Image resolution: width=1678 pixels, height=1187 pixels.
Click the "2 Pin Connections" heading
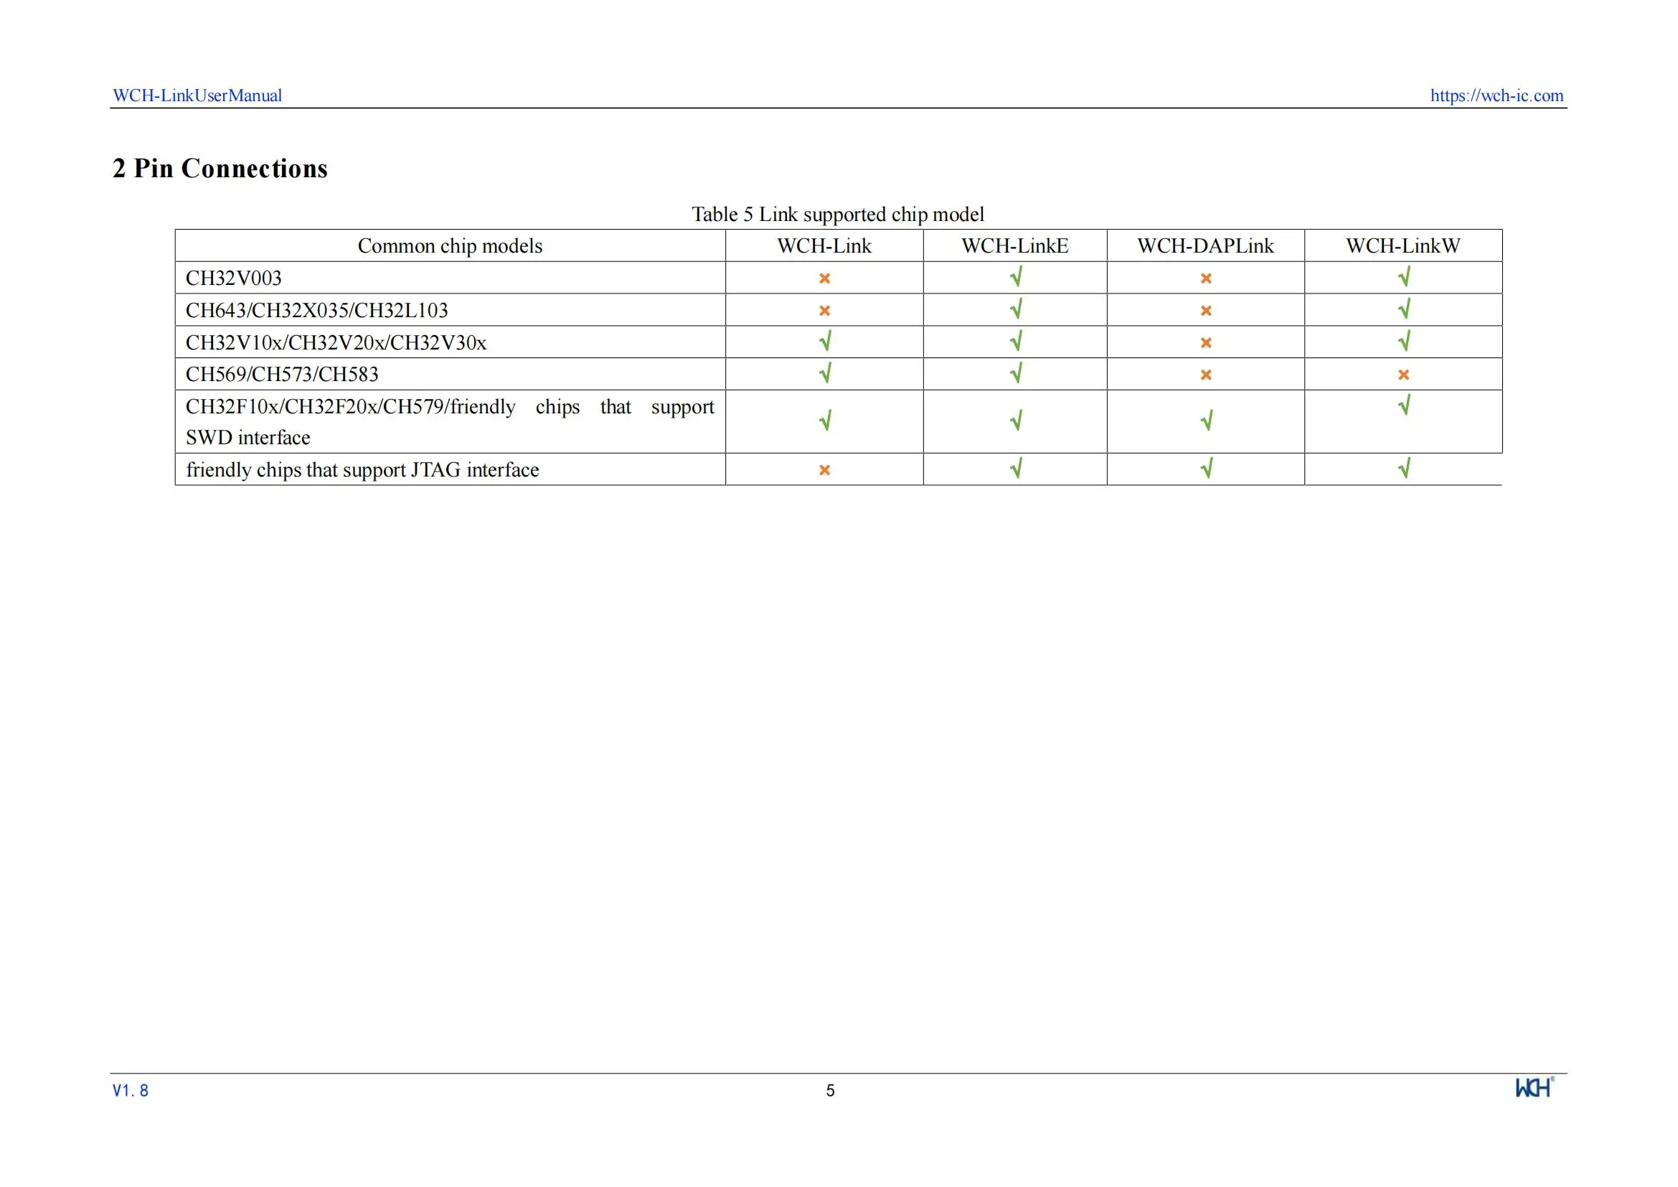click(220, 168)
